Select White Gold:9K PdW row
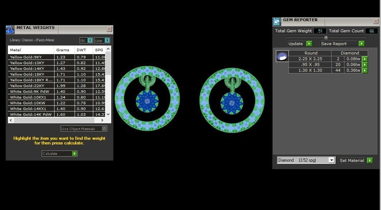This screenshot has width=381, height=210. click(x=57, y=91)
